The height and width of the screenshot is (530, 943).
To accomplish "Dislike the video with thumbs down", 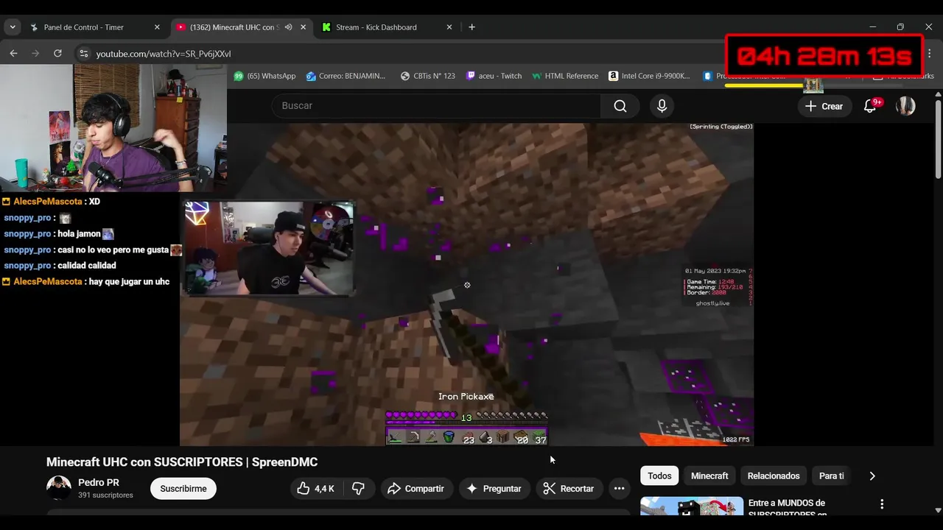I will (359, 489).
